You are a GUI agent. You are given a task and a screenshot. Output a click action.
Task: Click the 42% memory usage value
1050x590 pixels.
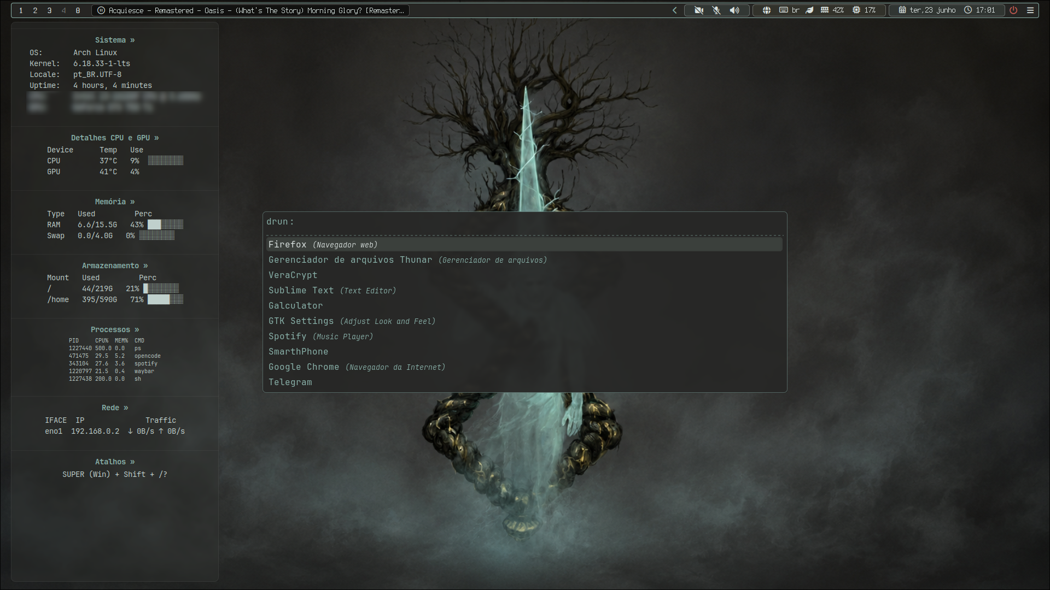click(x=838, y=10)
